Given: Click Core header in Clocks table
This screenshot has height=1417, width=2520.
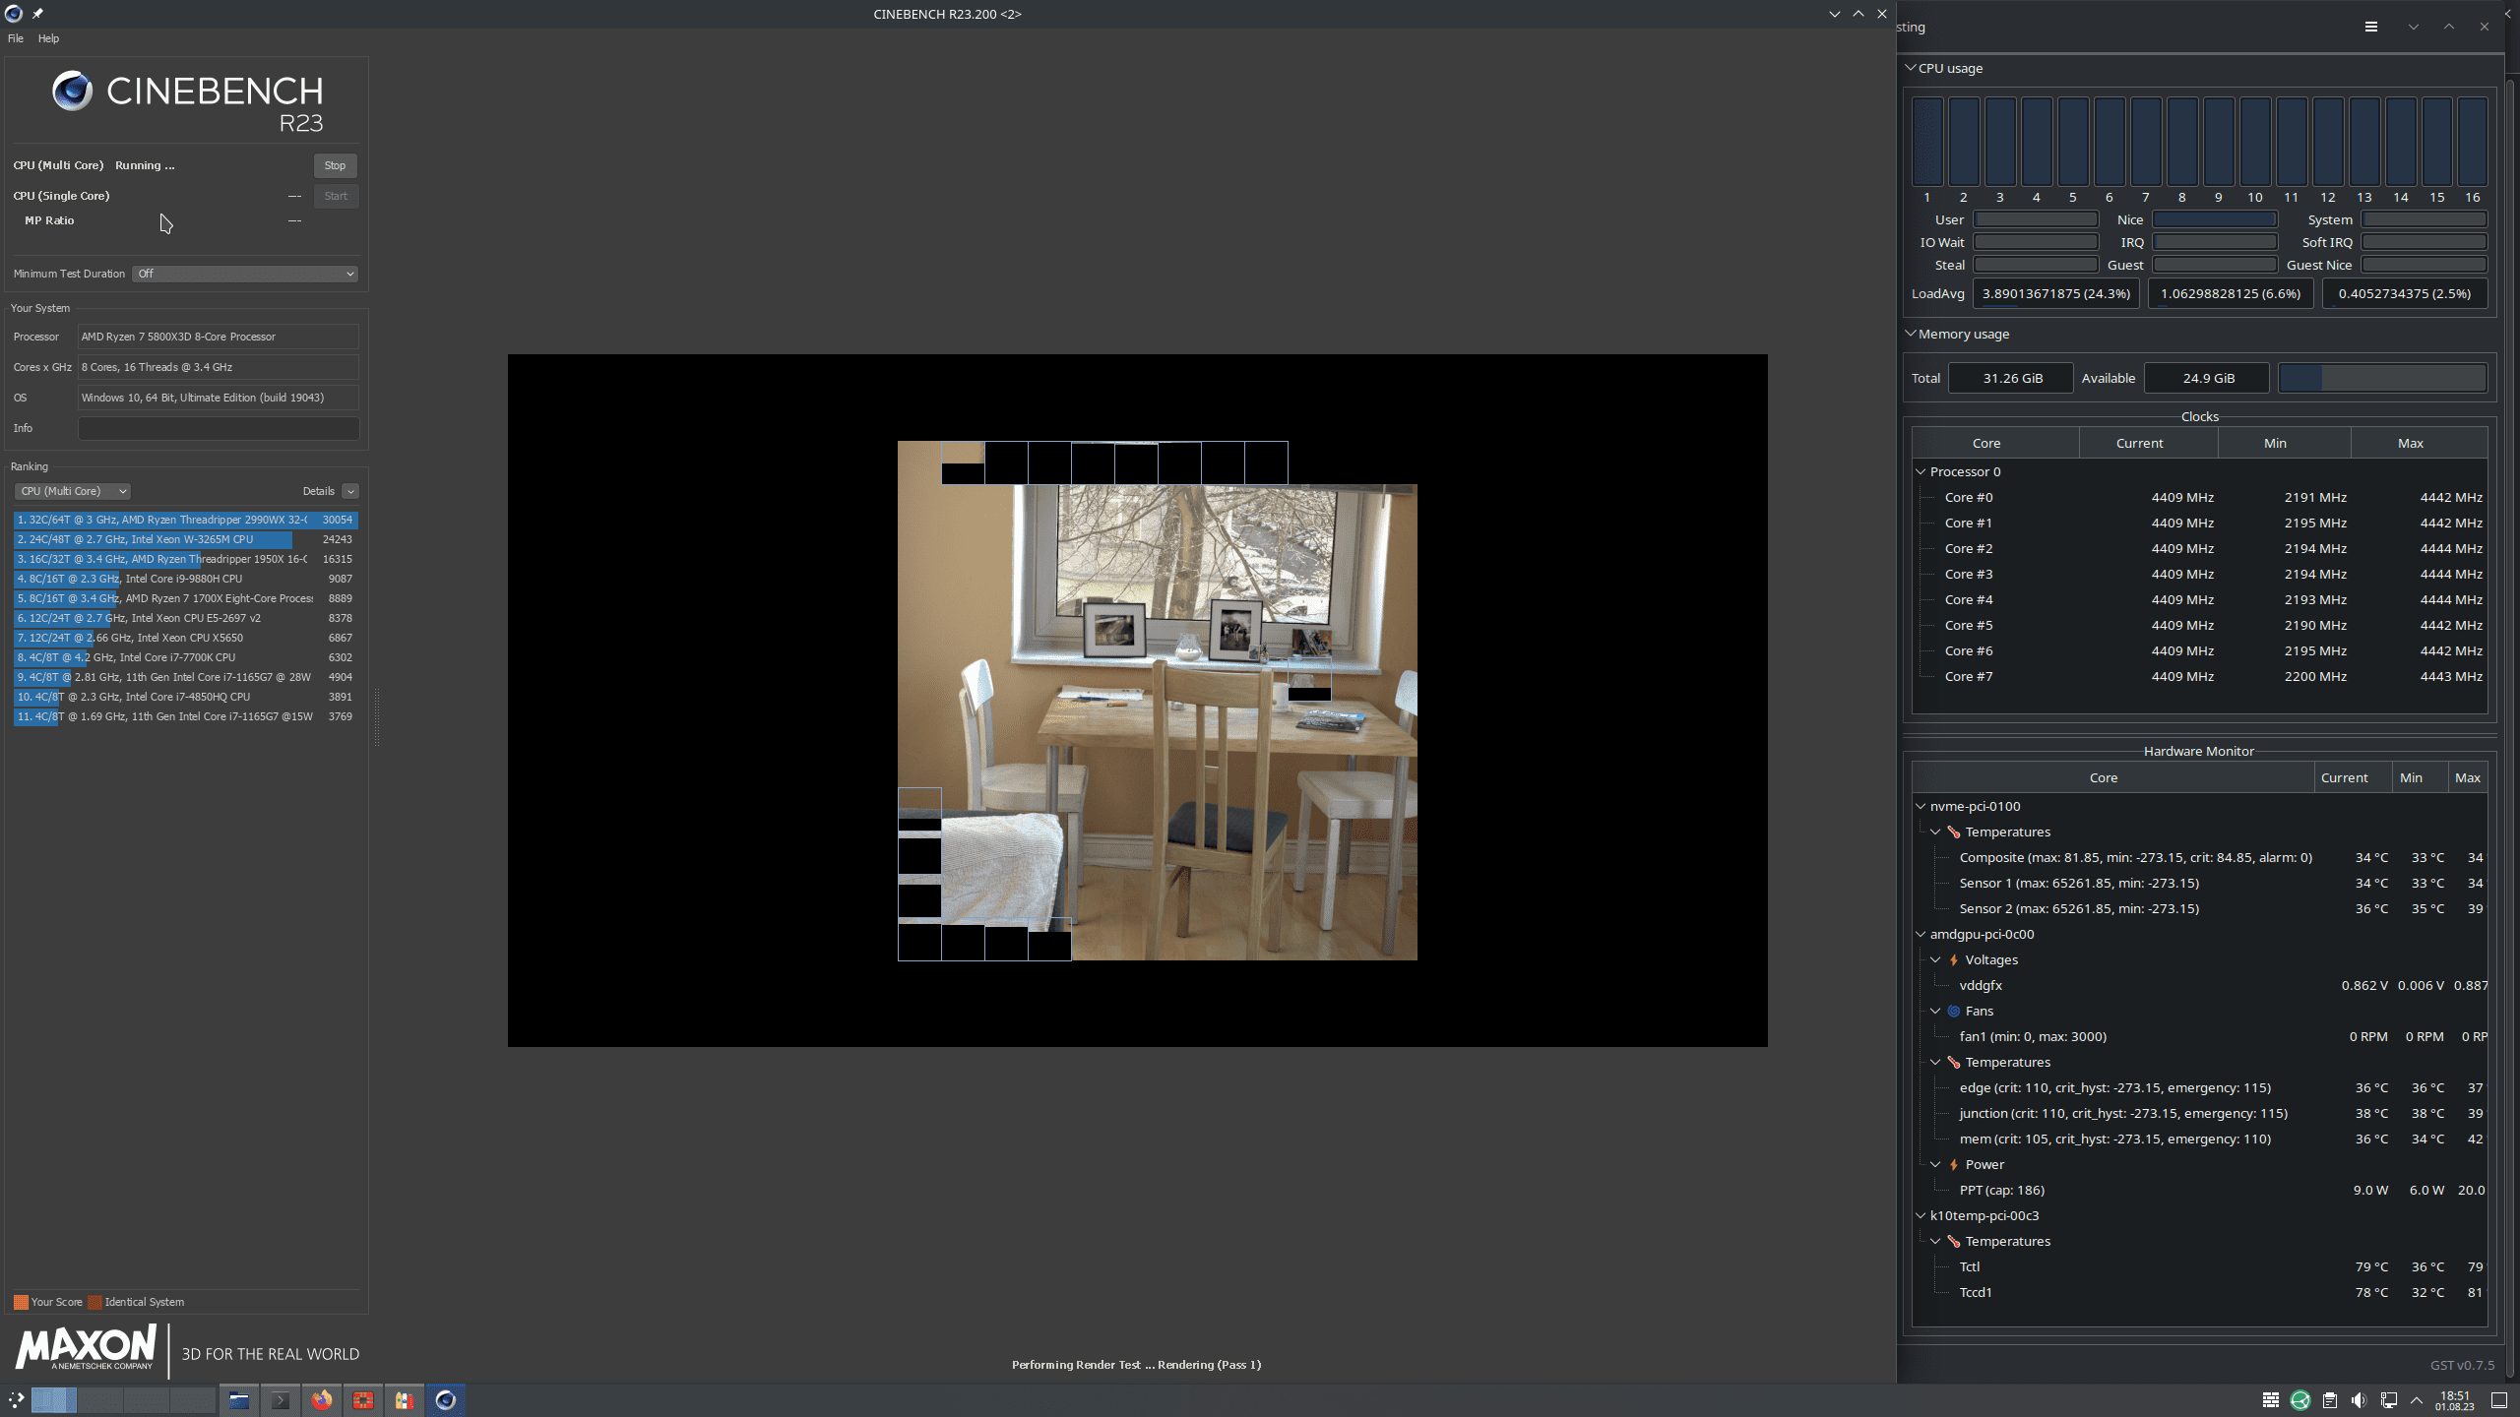Looking at the screenshot, I should coord(1995,443).
